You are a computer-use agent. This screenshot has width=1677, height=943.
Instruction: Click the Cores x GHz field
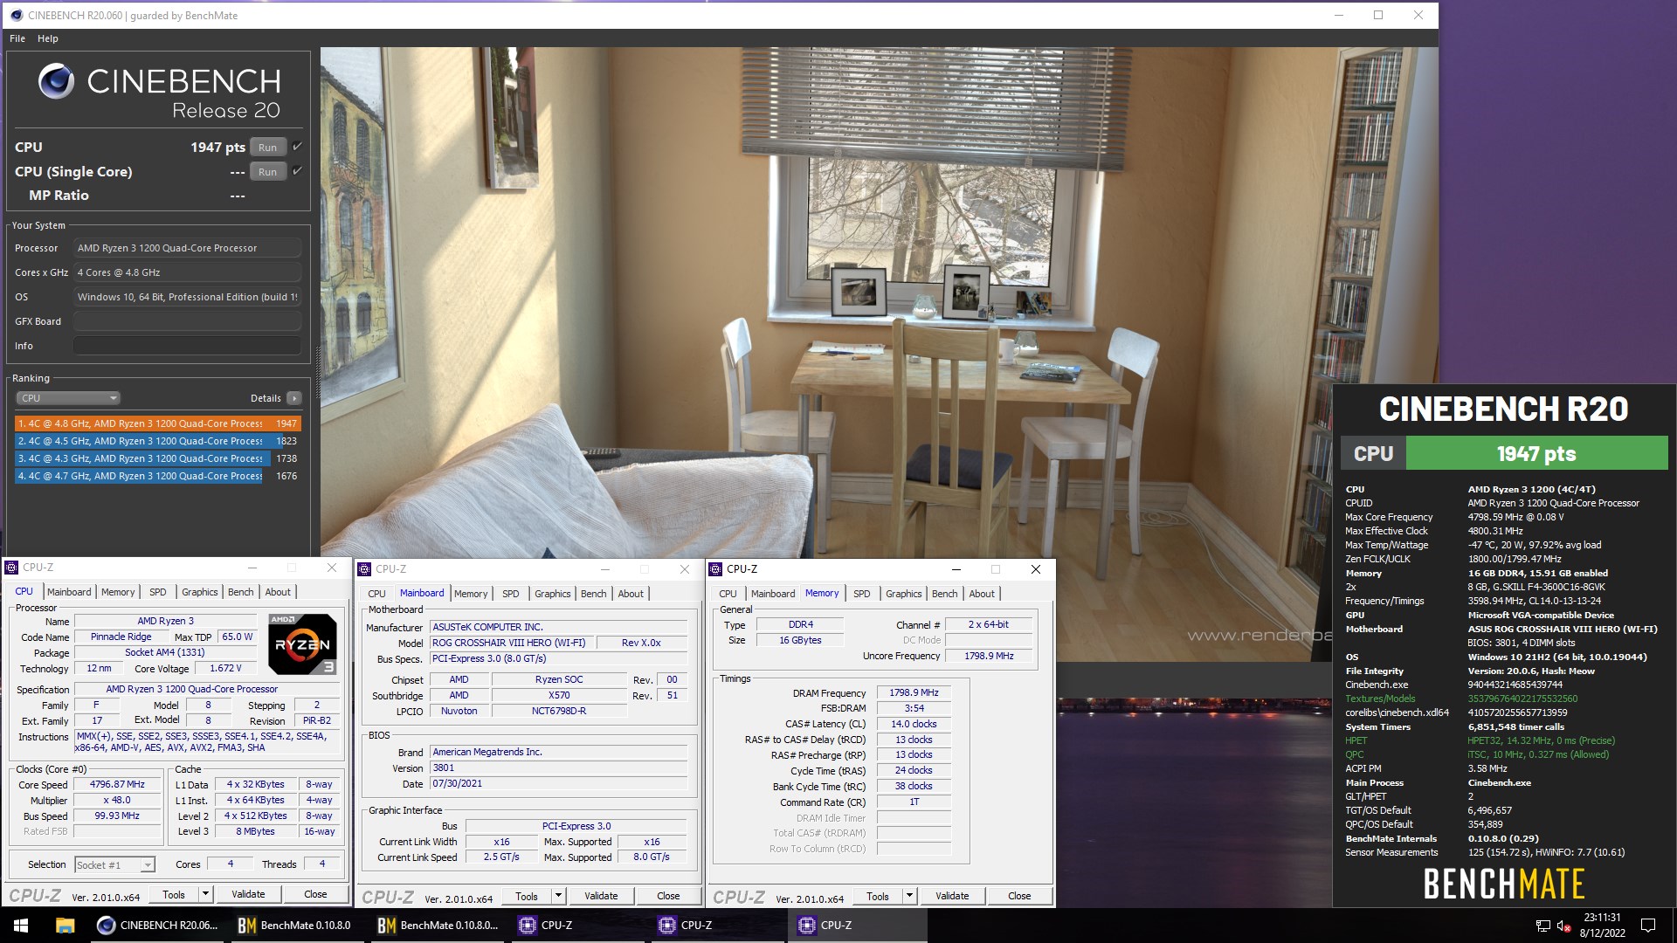(187, 272)
